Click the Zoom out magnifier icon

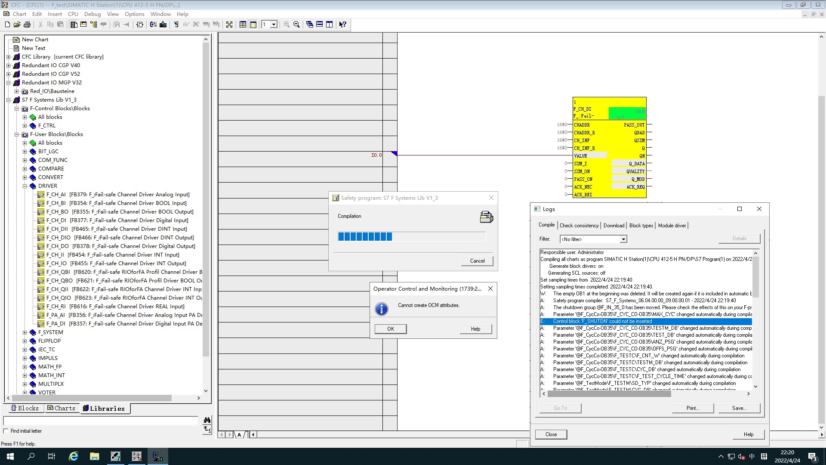pos(296,25)
